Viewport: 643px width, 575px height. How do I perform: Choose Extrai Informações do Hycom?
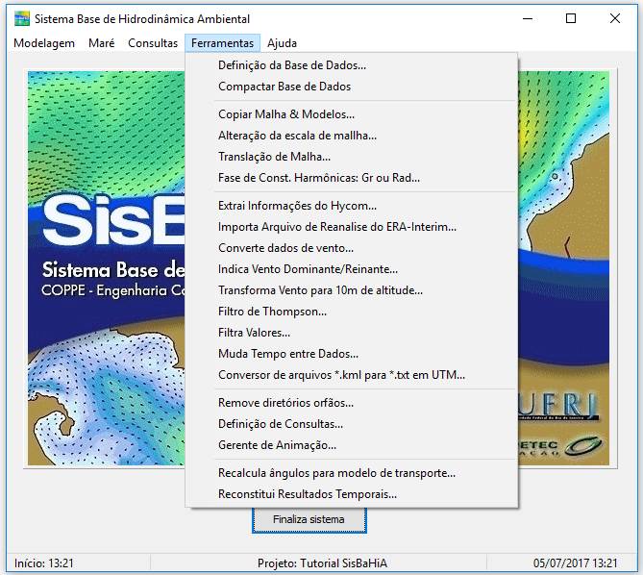click(352, 206)
